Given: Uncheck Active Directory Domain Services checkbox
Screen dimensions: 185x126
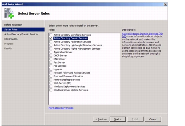Looking at the screenshot, I should coord(51,38).
